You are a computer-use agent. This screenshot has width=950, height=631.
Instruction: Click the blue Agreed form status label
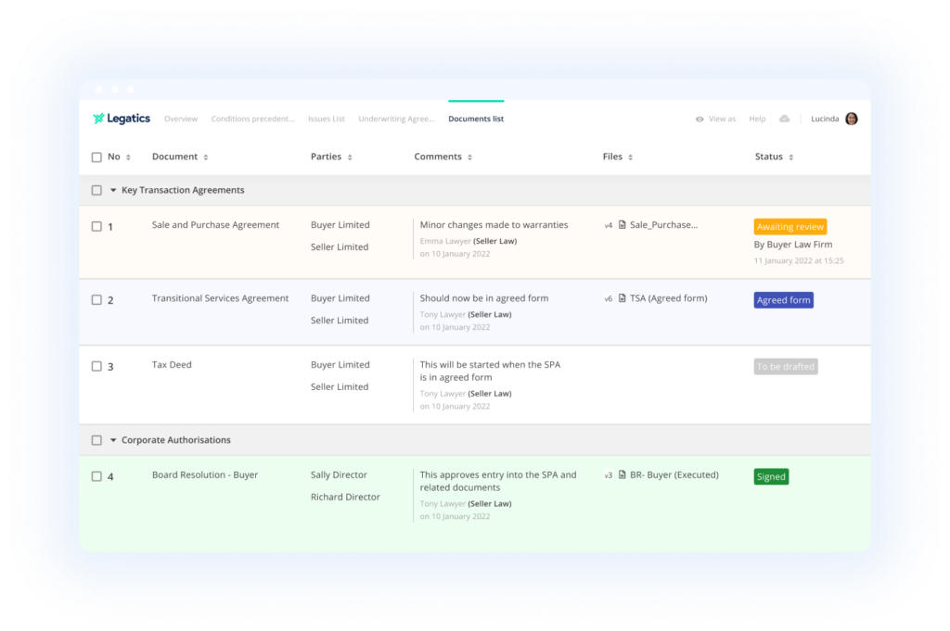(x=783, y=300)
